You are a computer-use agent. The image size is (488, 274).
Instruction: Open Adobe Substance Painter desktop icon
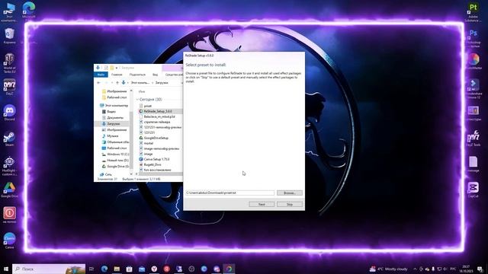point(473,12)
